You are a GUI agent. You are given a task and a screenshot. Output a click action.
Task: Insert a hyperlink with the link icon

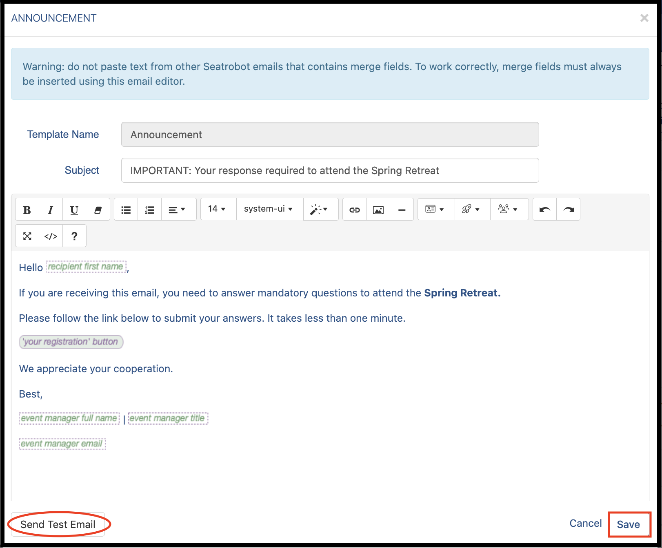click(x=355, y=210)
